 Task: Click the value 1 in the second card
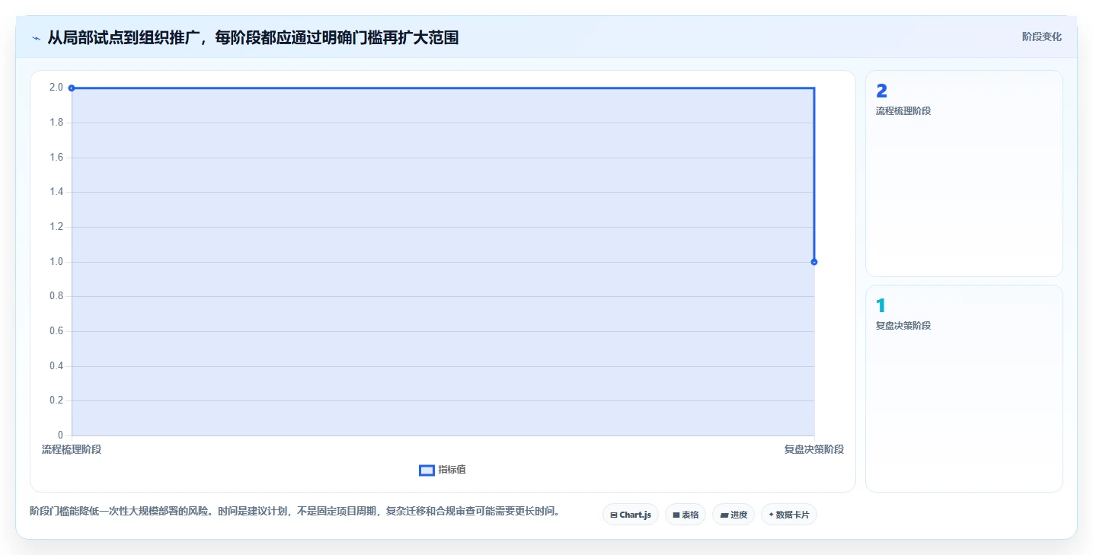click(881, 306)
